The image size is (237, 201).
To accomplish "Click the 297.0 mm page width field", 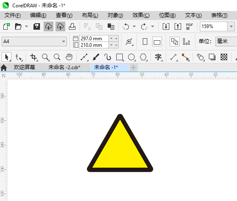I will (x=94, y=39).
